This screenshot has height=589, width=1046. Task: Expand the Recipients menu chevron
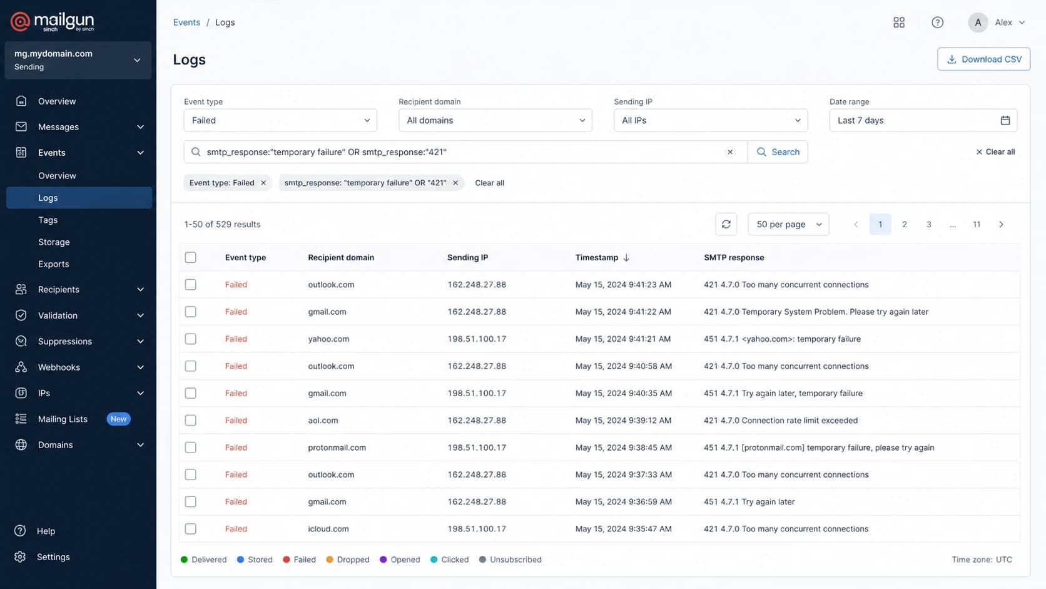(140, 290)
